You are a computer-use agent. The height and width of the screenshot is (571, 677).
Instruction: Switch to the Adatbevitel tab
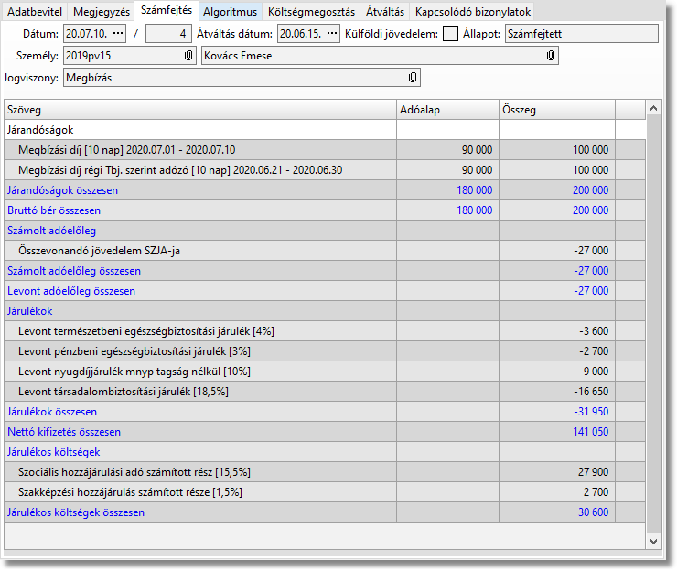pyautogui.click(x=33, y=12)
